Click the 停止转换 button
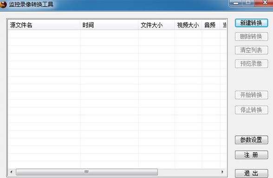 [x=251, y=110]
